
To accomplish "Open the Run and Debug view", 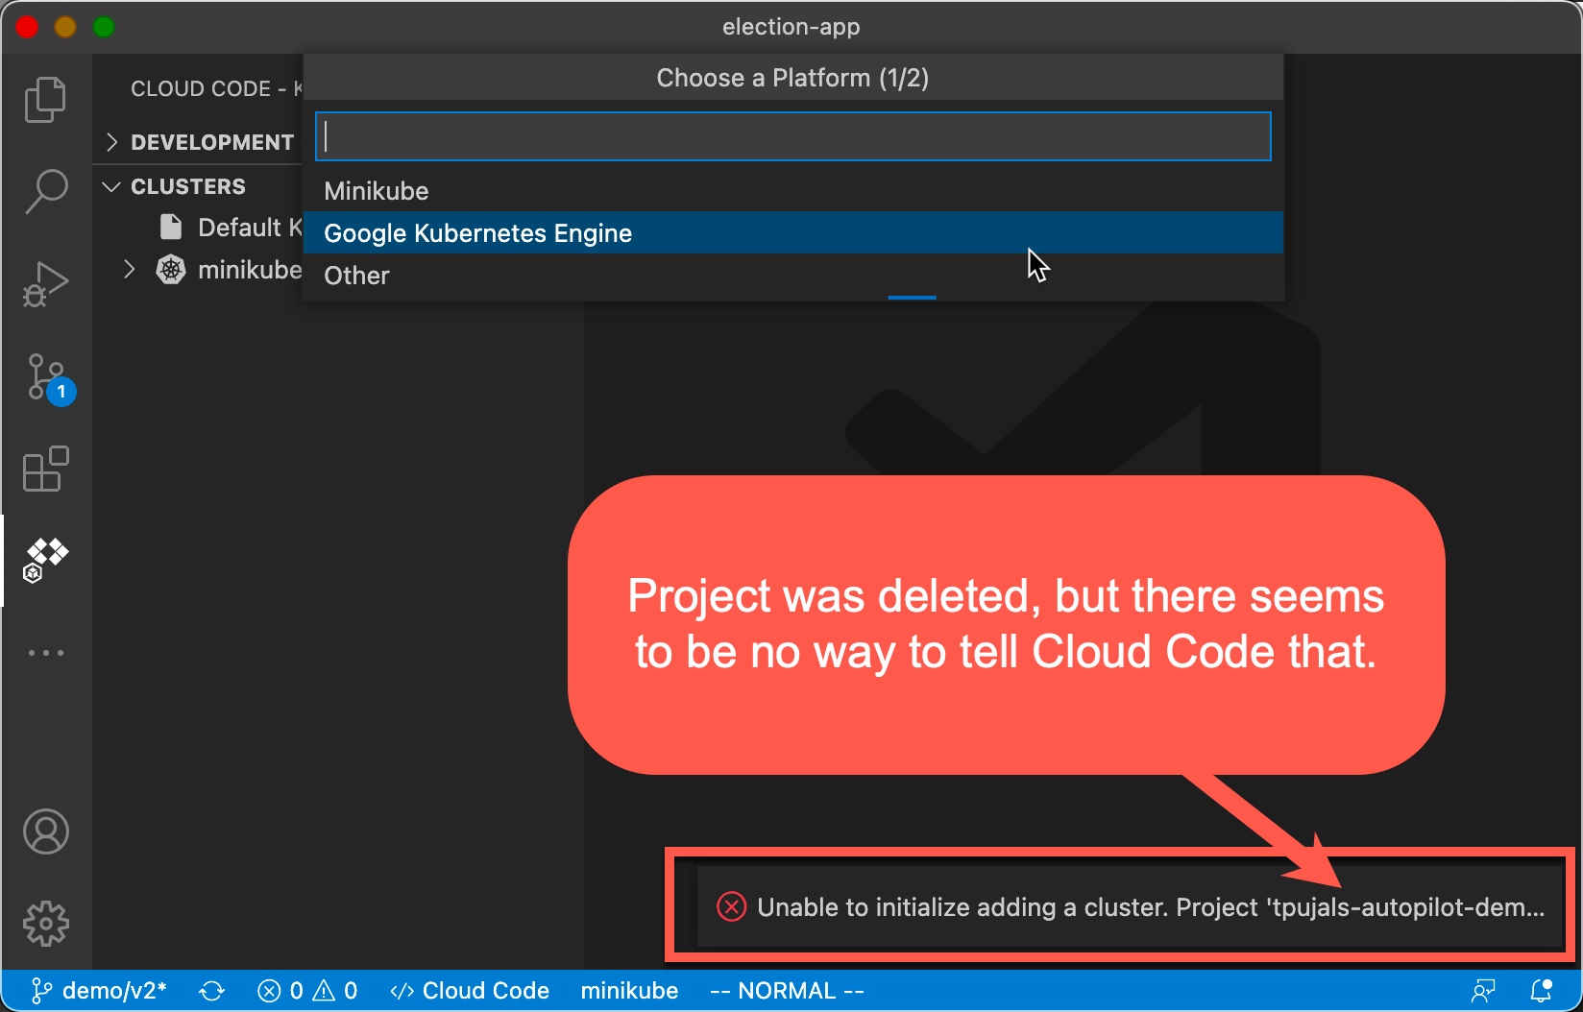I will click(45, 282).
